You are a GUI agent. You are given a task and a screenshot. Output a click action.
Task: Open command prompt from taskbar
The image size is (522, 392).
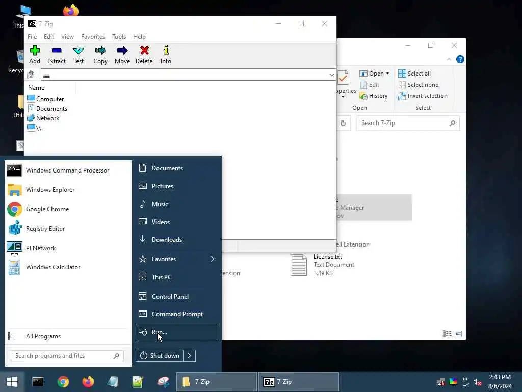38,382
